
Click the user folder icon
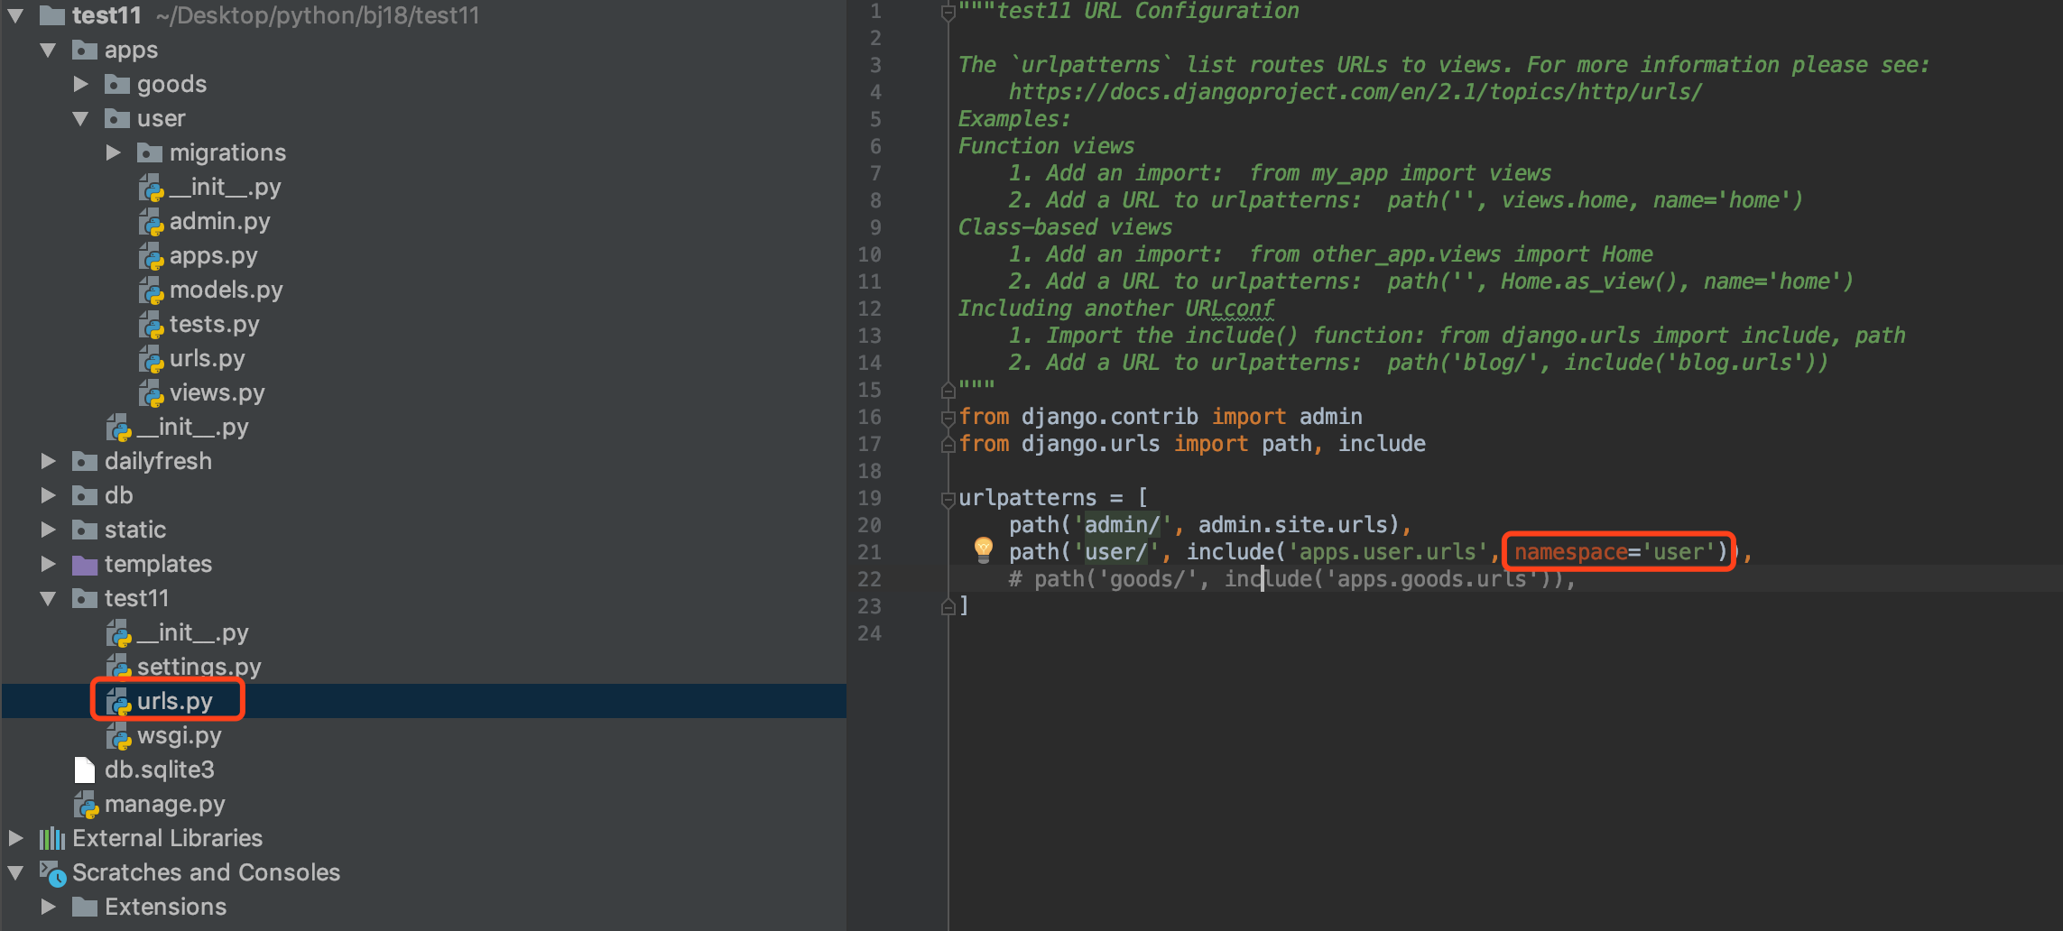[117, 118]
